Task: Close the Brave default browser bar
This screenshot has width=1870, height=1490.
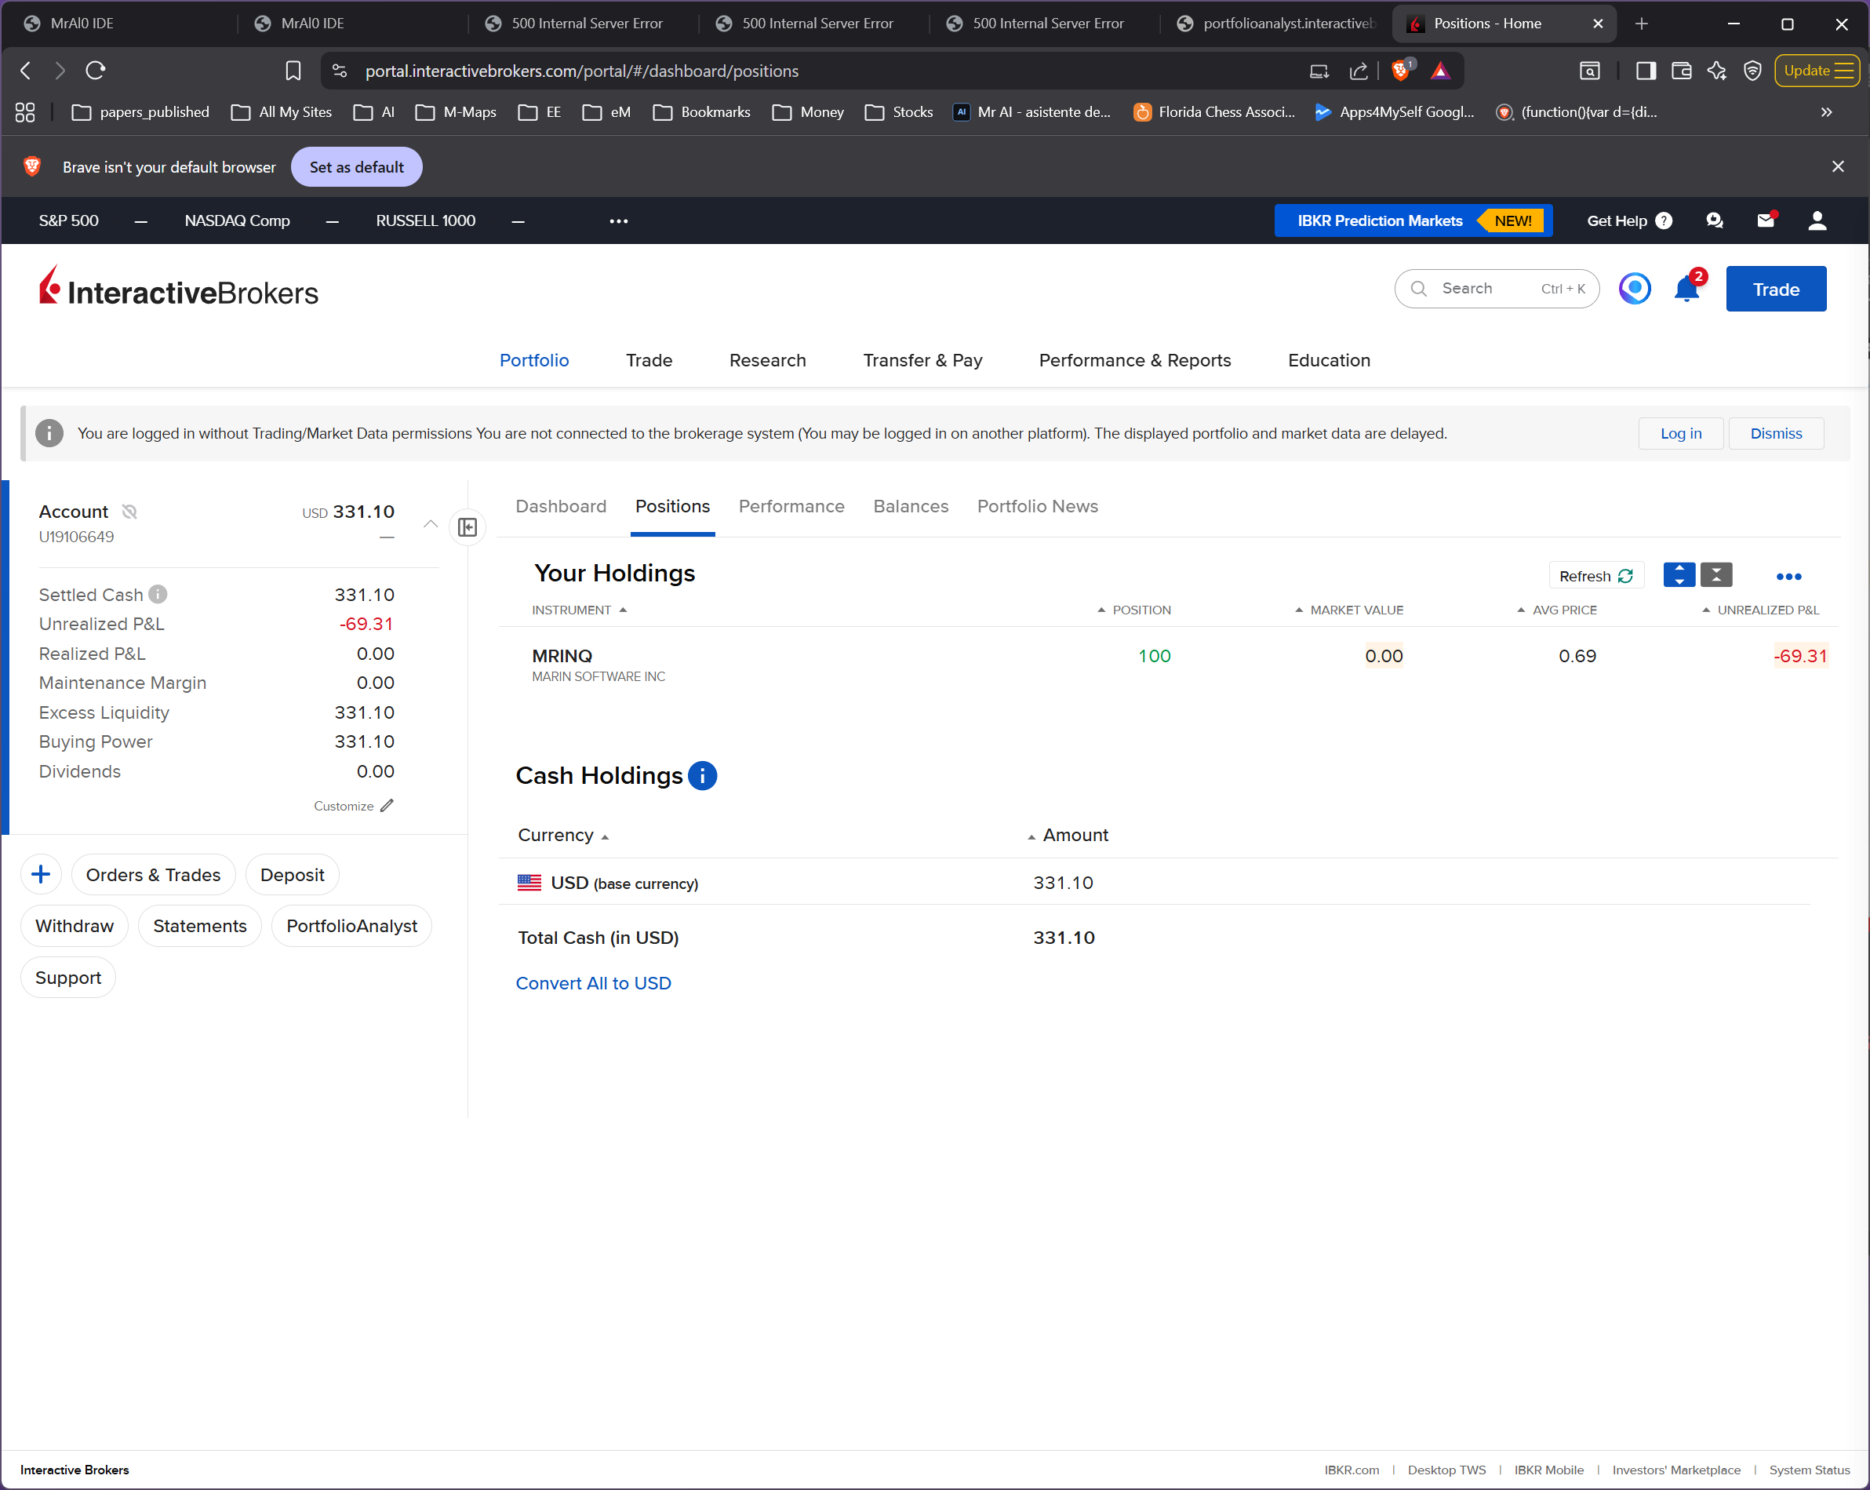Action: 1837,166
